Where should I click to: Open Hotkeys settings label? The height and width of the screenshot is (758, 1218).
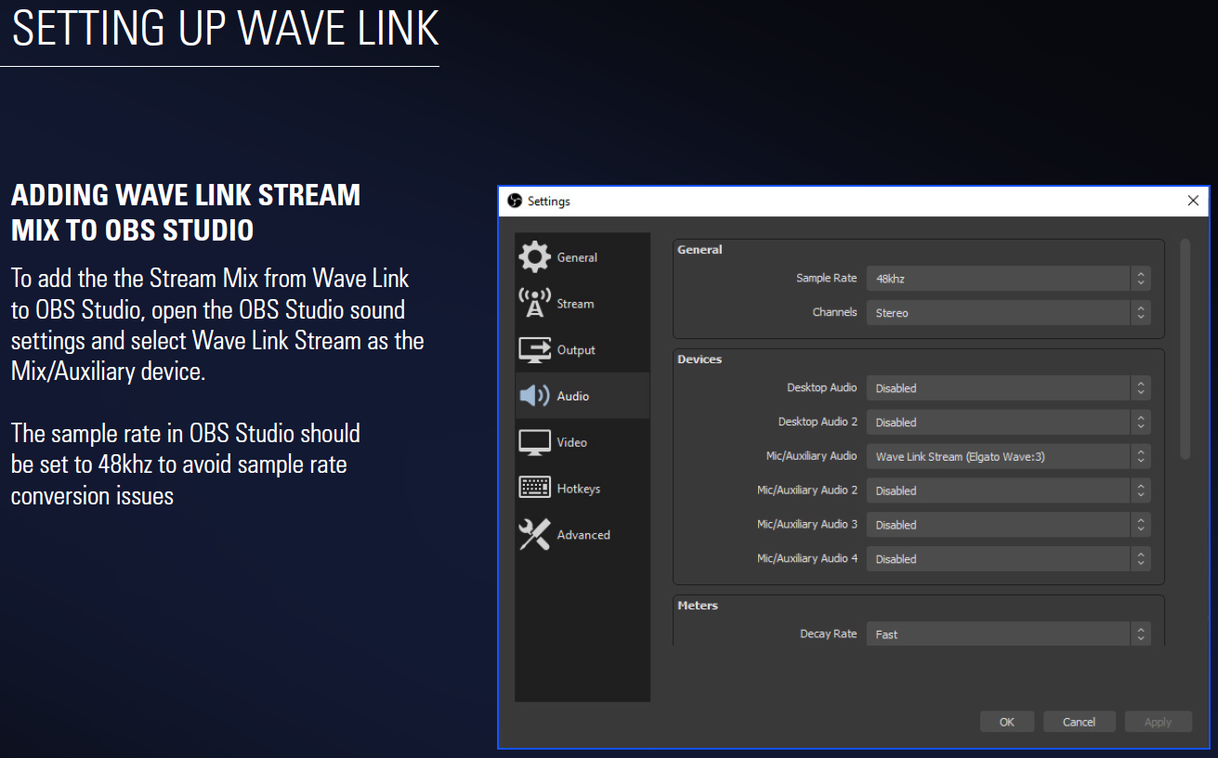[579, 489]
